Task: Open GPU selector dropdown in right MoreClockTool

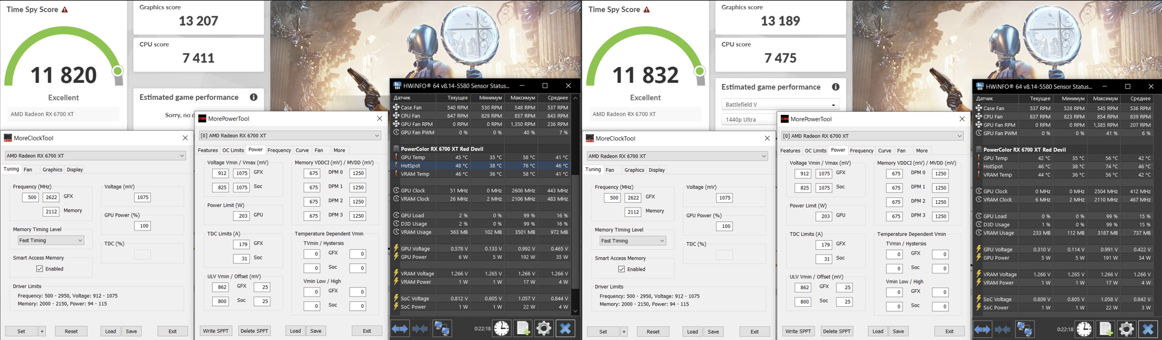Action: [x=677, y=156]
